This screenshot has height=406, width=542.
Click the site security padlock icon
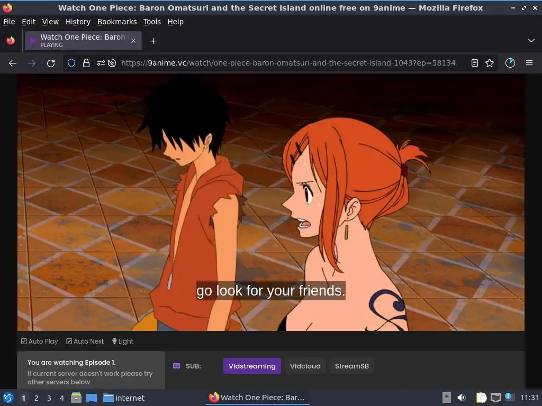pyautogui.click(x=86, y=63)
